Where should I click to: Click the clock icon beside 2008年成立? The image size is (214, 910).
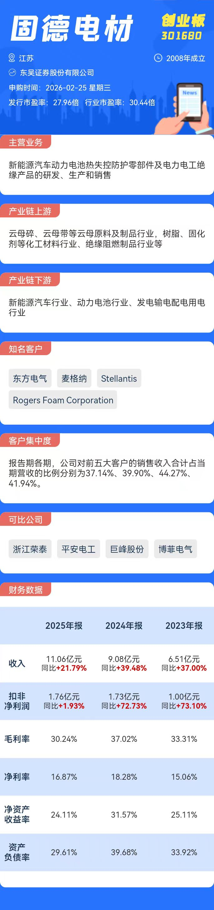pyautogui.click(x=158, y=58)
